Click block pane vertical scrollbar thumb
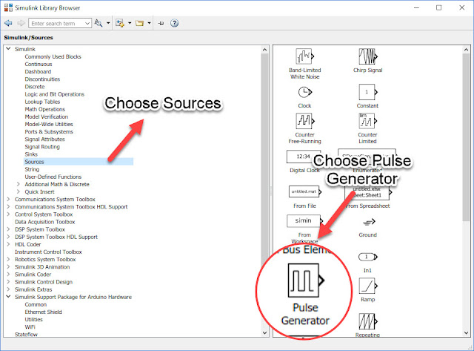 pos(466,137)
